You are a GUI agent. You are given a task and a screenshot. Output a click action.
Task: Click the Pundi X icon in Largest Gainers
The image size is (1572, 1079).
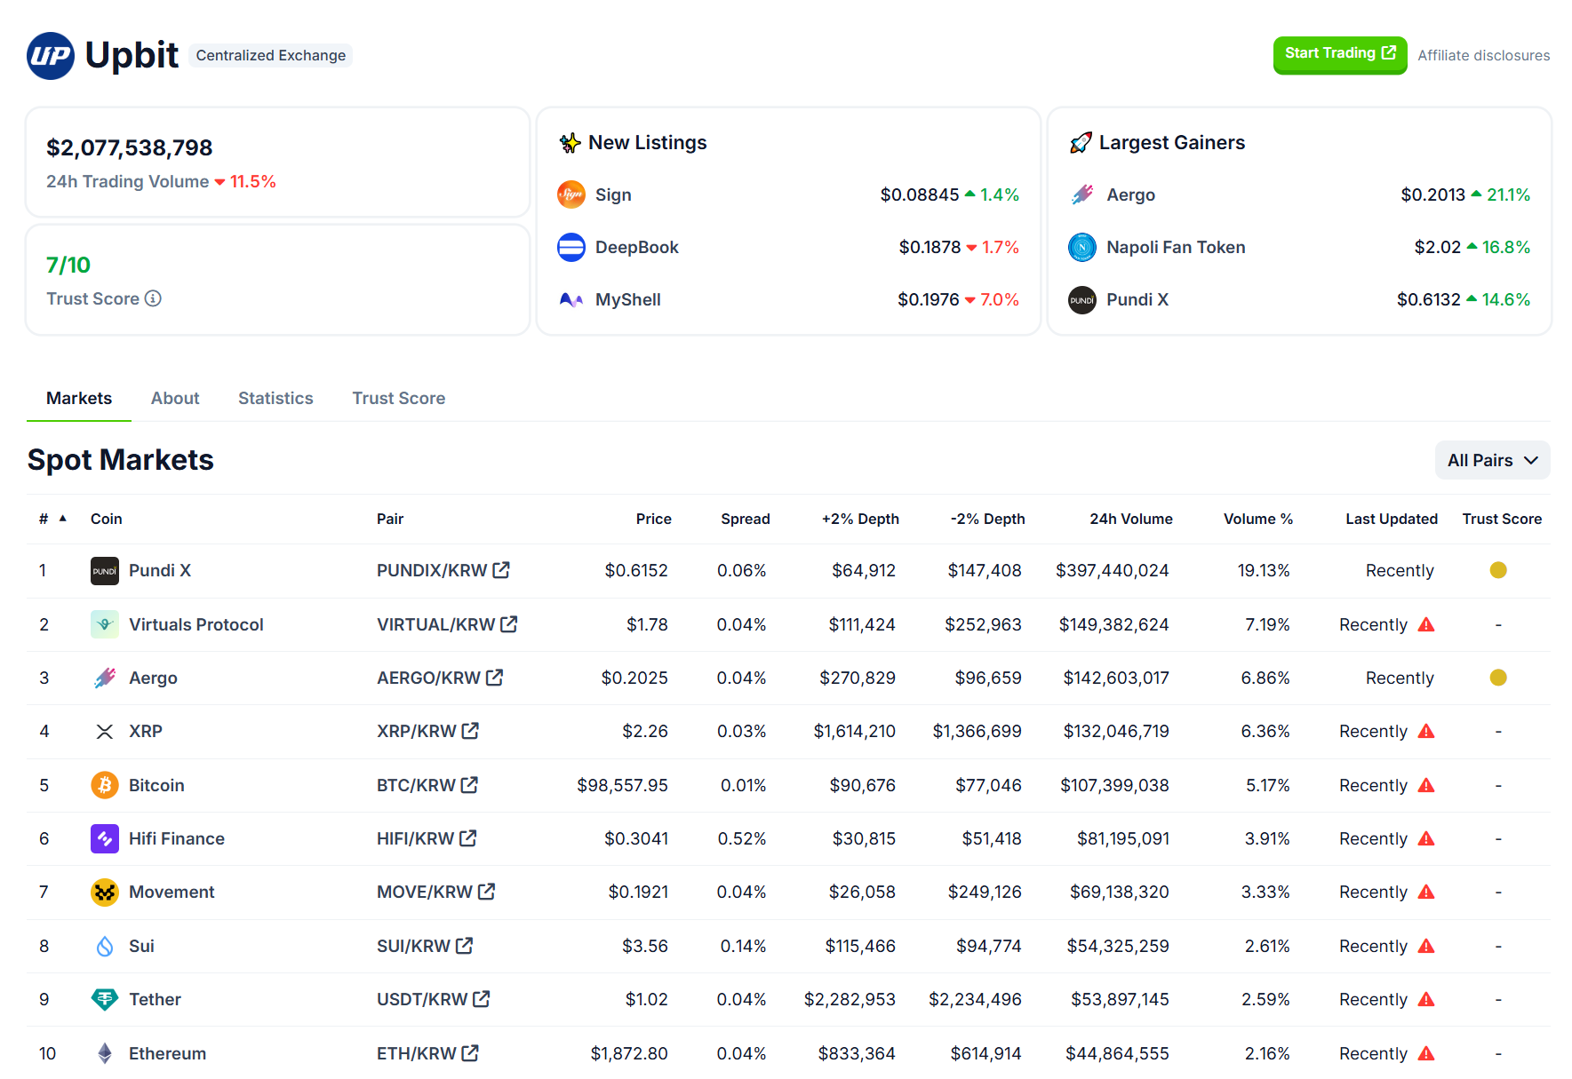1082,299
